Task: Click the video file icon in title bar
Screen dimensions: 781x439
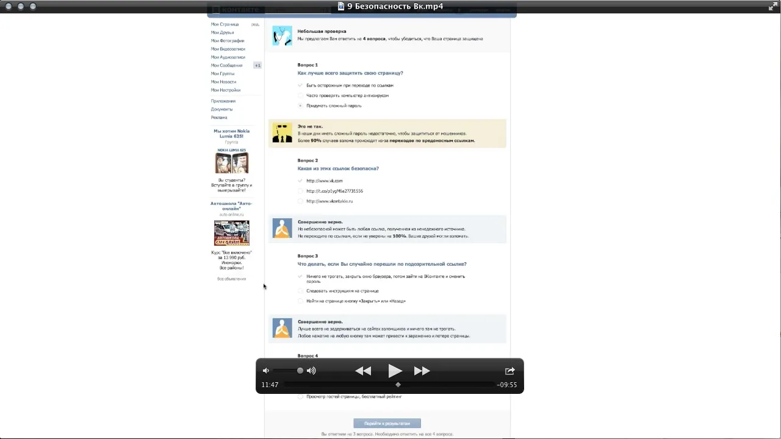Action: coord(341,6)
